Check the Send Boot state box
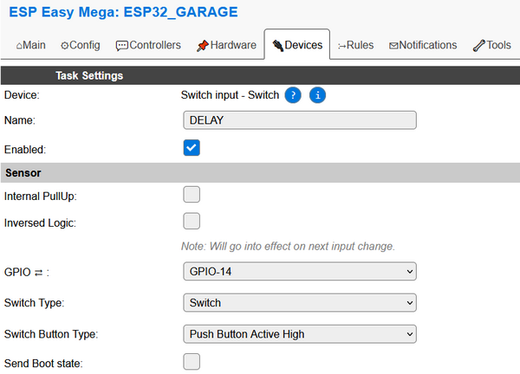520x374 pixels. [192, 361]
